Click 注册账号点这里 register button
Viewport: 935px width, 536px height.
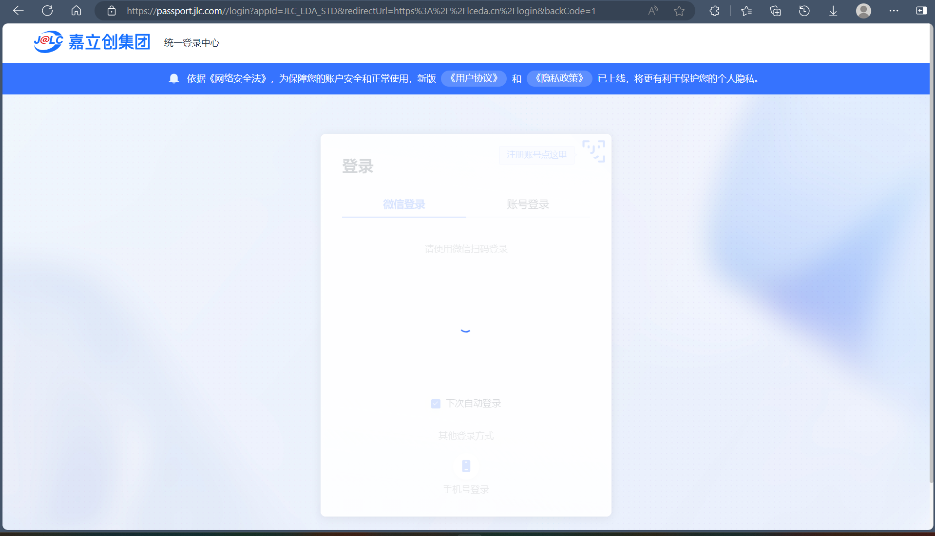tap(536, 155)
